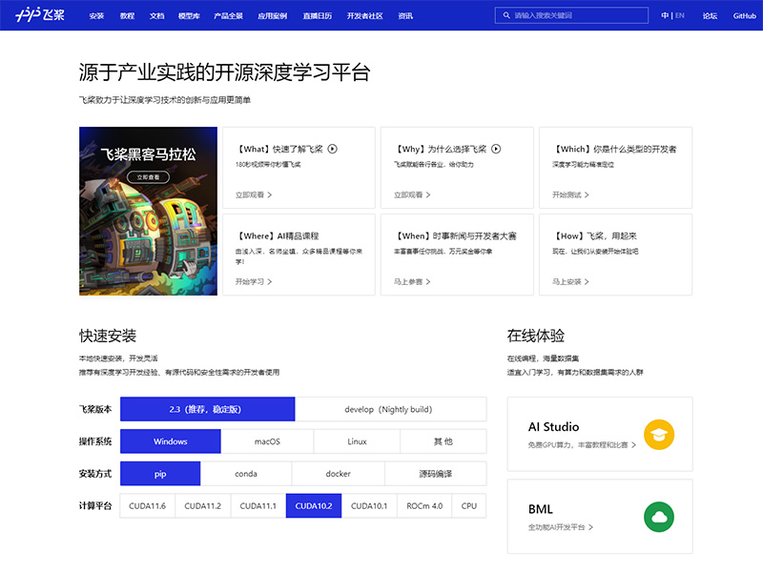Select conda installation method
The width and height of the screenshot is (763, 572).
[x=246, y=474]
